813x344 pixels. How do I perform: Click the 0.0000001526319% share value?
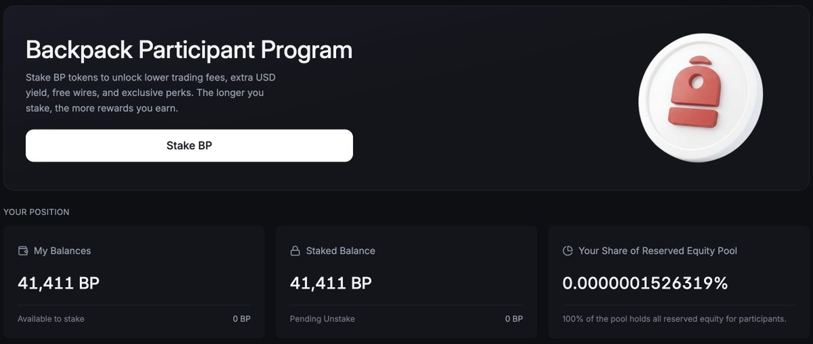click(645, 283)
